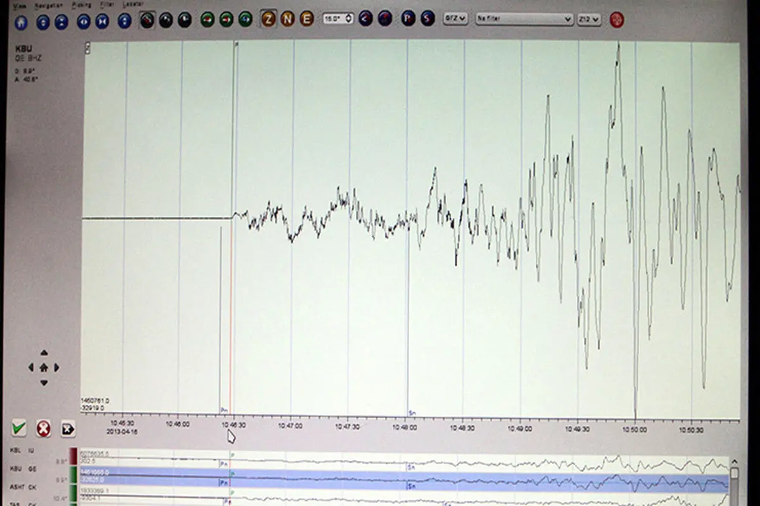Click the red circular icon after the Z12 dropdown
Viewport: 760px width, 506px height.
tap(616, 20)
